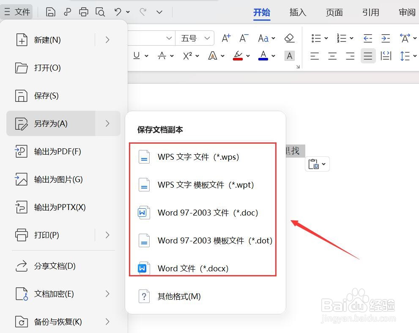Toggle the bulleted list formatting
The image size is (419, 333).
pyautogui.click(x=316, y=38)
